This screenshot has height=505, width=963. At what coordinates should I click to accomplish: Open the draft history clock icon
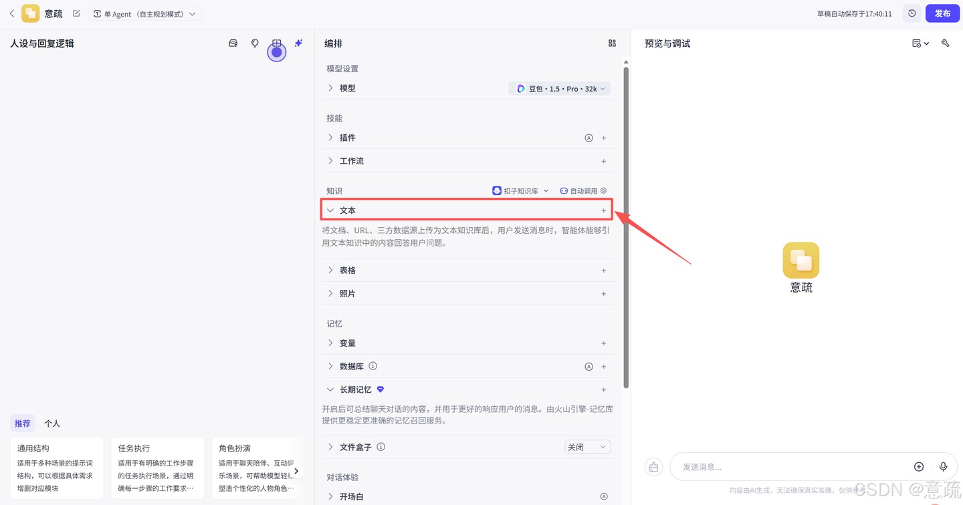pos(912,13)
